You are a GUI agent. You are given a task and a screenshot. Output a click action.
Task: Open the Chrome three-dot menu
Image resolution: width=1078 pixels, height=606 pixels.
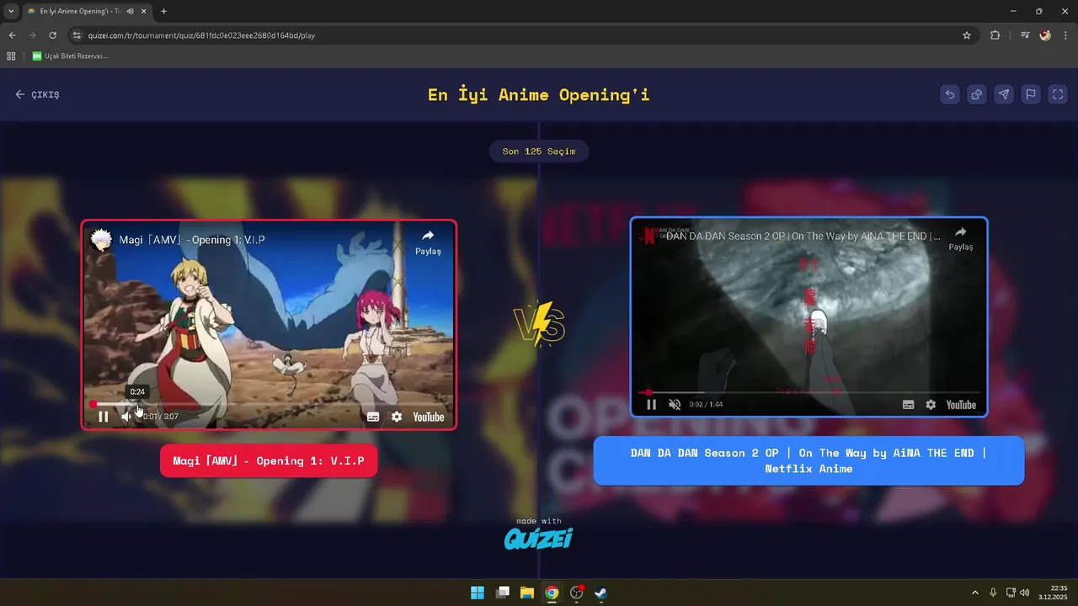pyautogui.click(x=1065, y=35)
